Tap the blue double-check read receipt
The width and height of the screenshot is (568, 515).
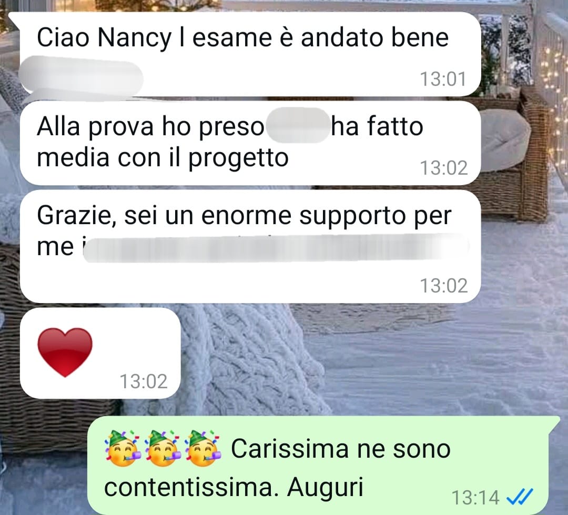pyautogui.click(x=520, y=497)
